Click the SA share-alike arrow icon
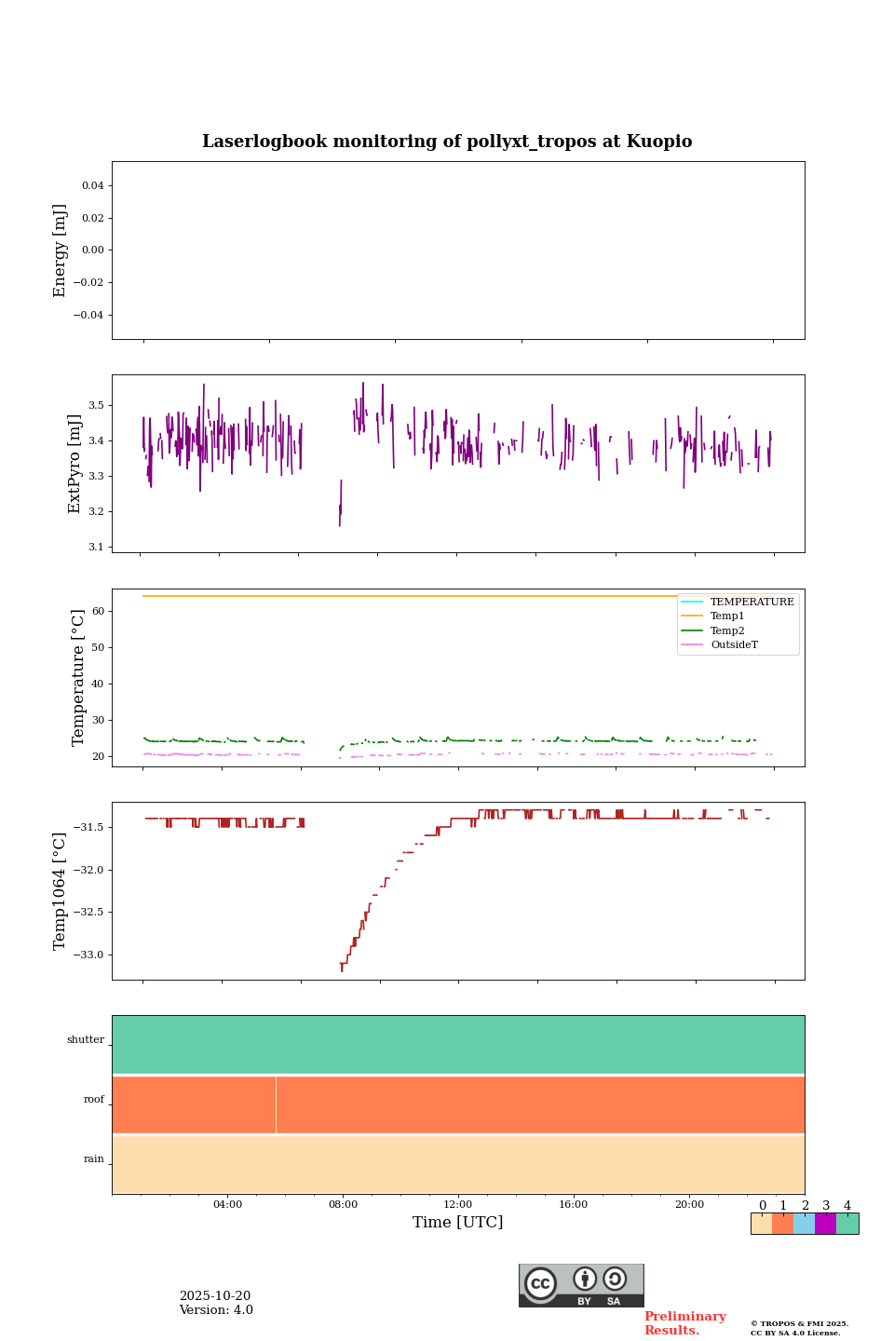 (x=615, y=1280)
